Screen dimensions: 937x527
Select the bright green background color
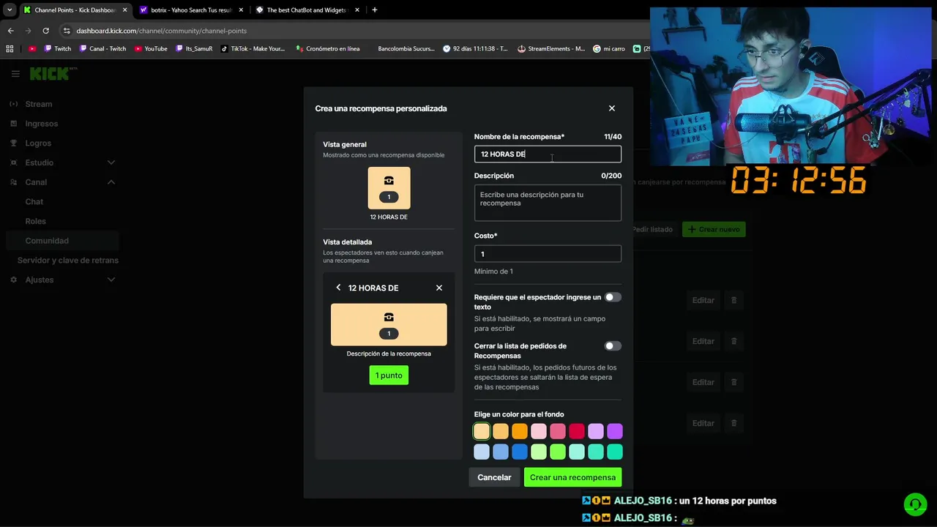pyautogui.click(x=558, y=452)
